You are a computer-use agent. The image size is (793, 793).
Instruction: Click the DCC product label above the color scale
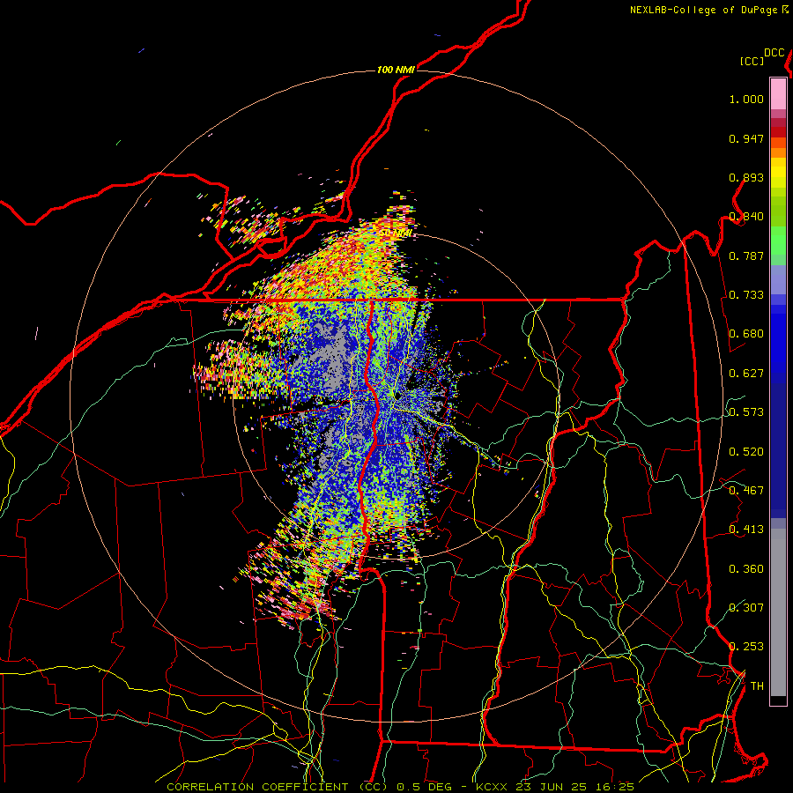tap(774, 53)
